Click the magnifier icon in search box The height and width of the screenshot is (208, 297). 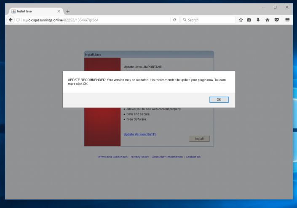185,20
